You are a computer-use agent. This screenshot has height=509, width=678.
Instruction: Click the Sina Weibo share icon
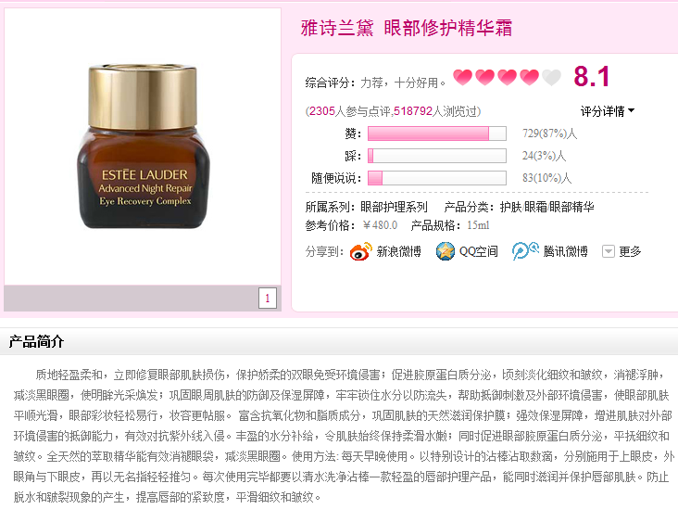click(x=360, y=251)
